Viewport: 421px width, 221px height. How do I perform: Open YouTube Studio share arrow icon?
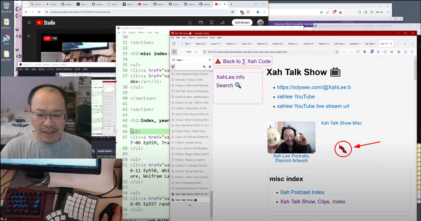(x=223, y=23)
